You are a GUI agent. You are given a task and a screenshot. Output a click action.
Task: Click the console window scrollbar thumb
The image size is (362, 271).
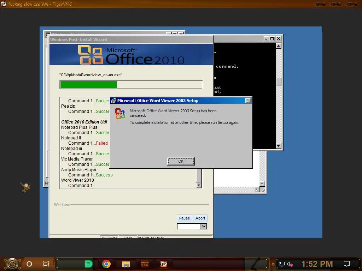[279, 82]
